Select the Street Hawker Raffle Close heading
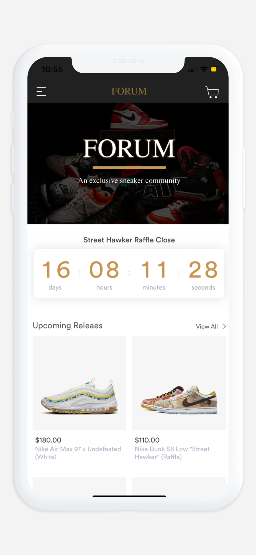 (129, 240)
